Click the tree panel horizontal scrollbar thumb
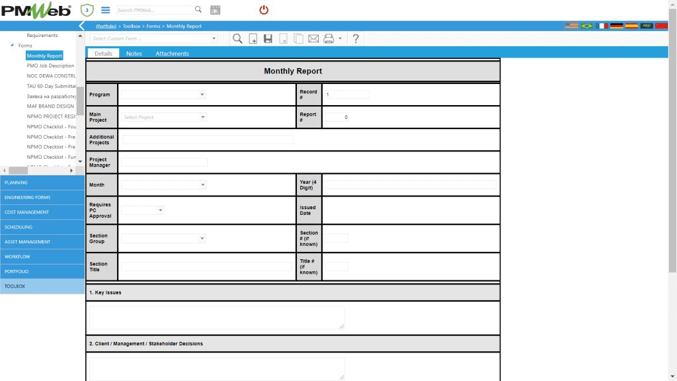The height and width of the screenshot is (381, 677). click(18, 171)
